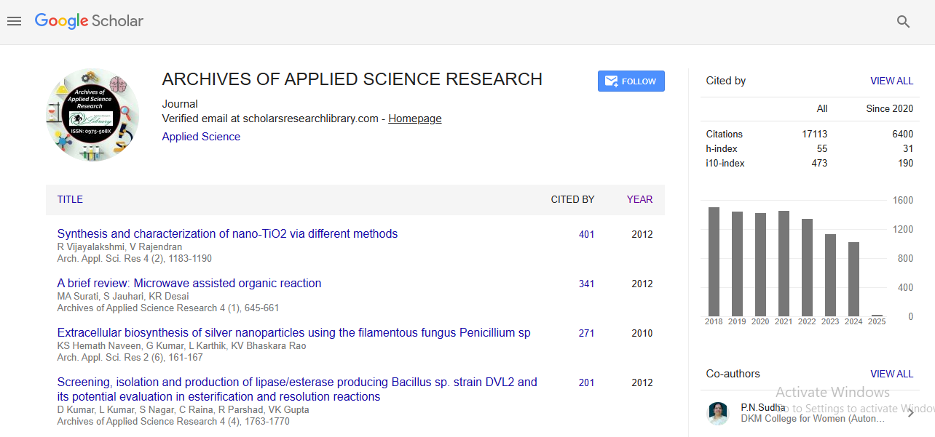Click the search magnifier icon

903,22
